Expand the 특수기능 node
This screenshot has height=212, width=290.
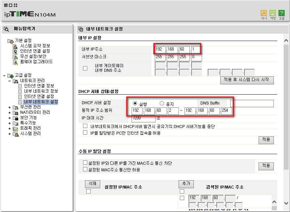tap(10, 123)
